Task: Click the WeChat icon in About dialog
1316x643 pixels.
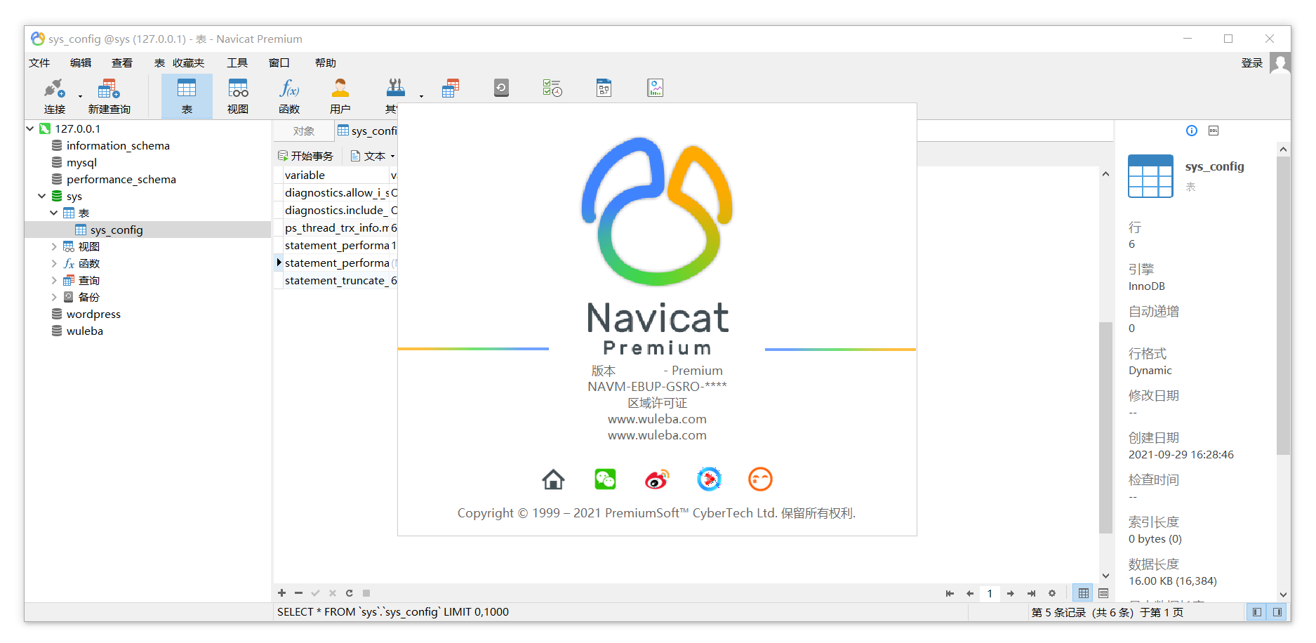Action: click(605, 479)
